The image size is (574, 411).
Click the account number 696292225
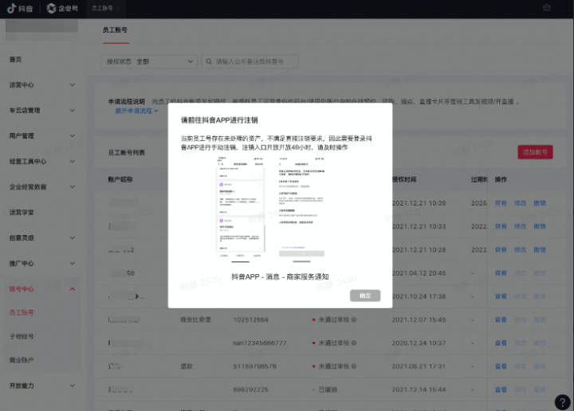coord(251,389)
